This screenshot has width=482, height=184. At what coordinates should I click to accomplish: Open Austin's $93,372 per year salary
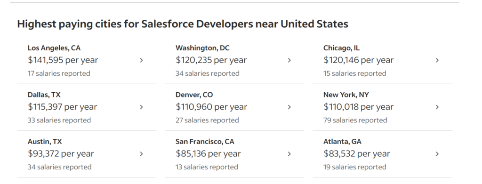(x=61, y=153)
